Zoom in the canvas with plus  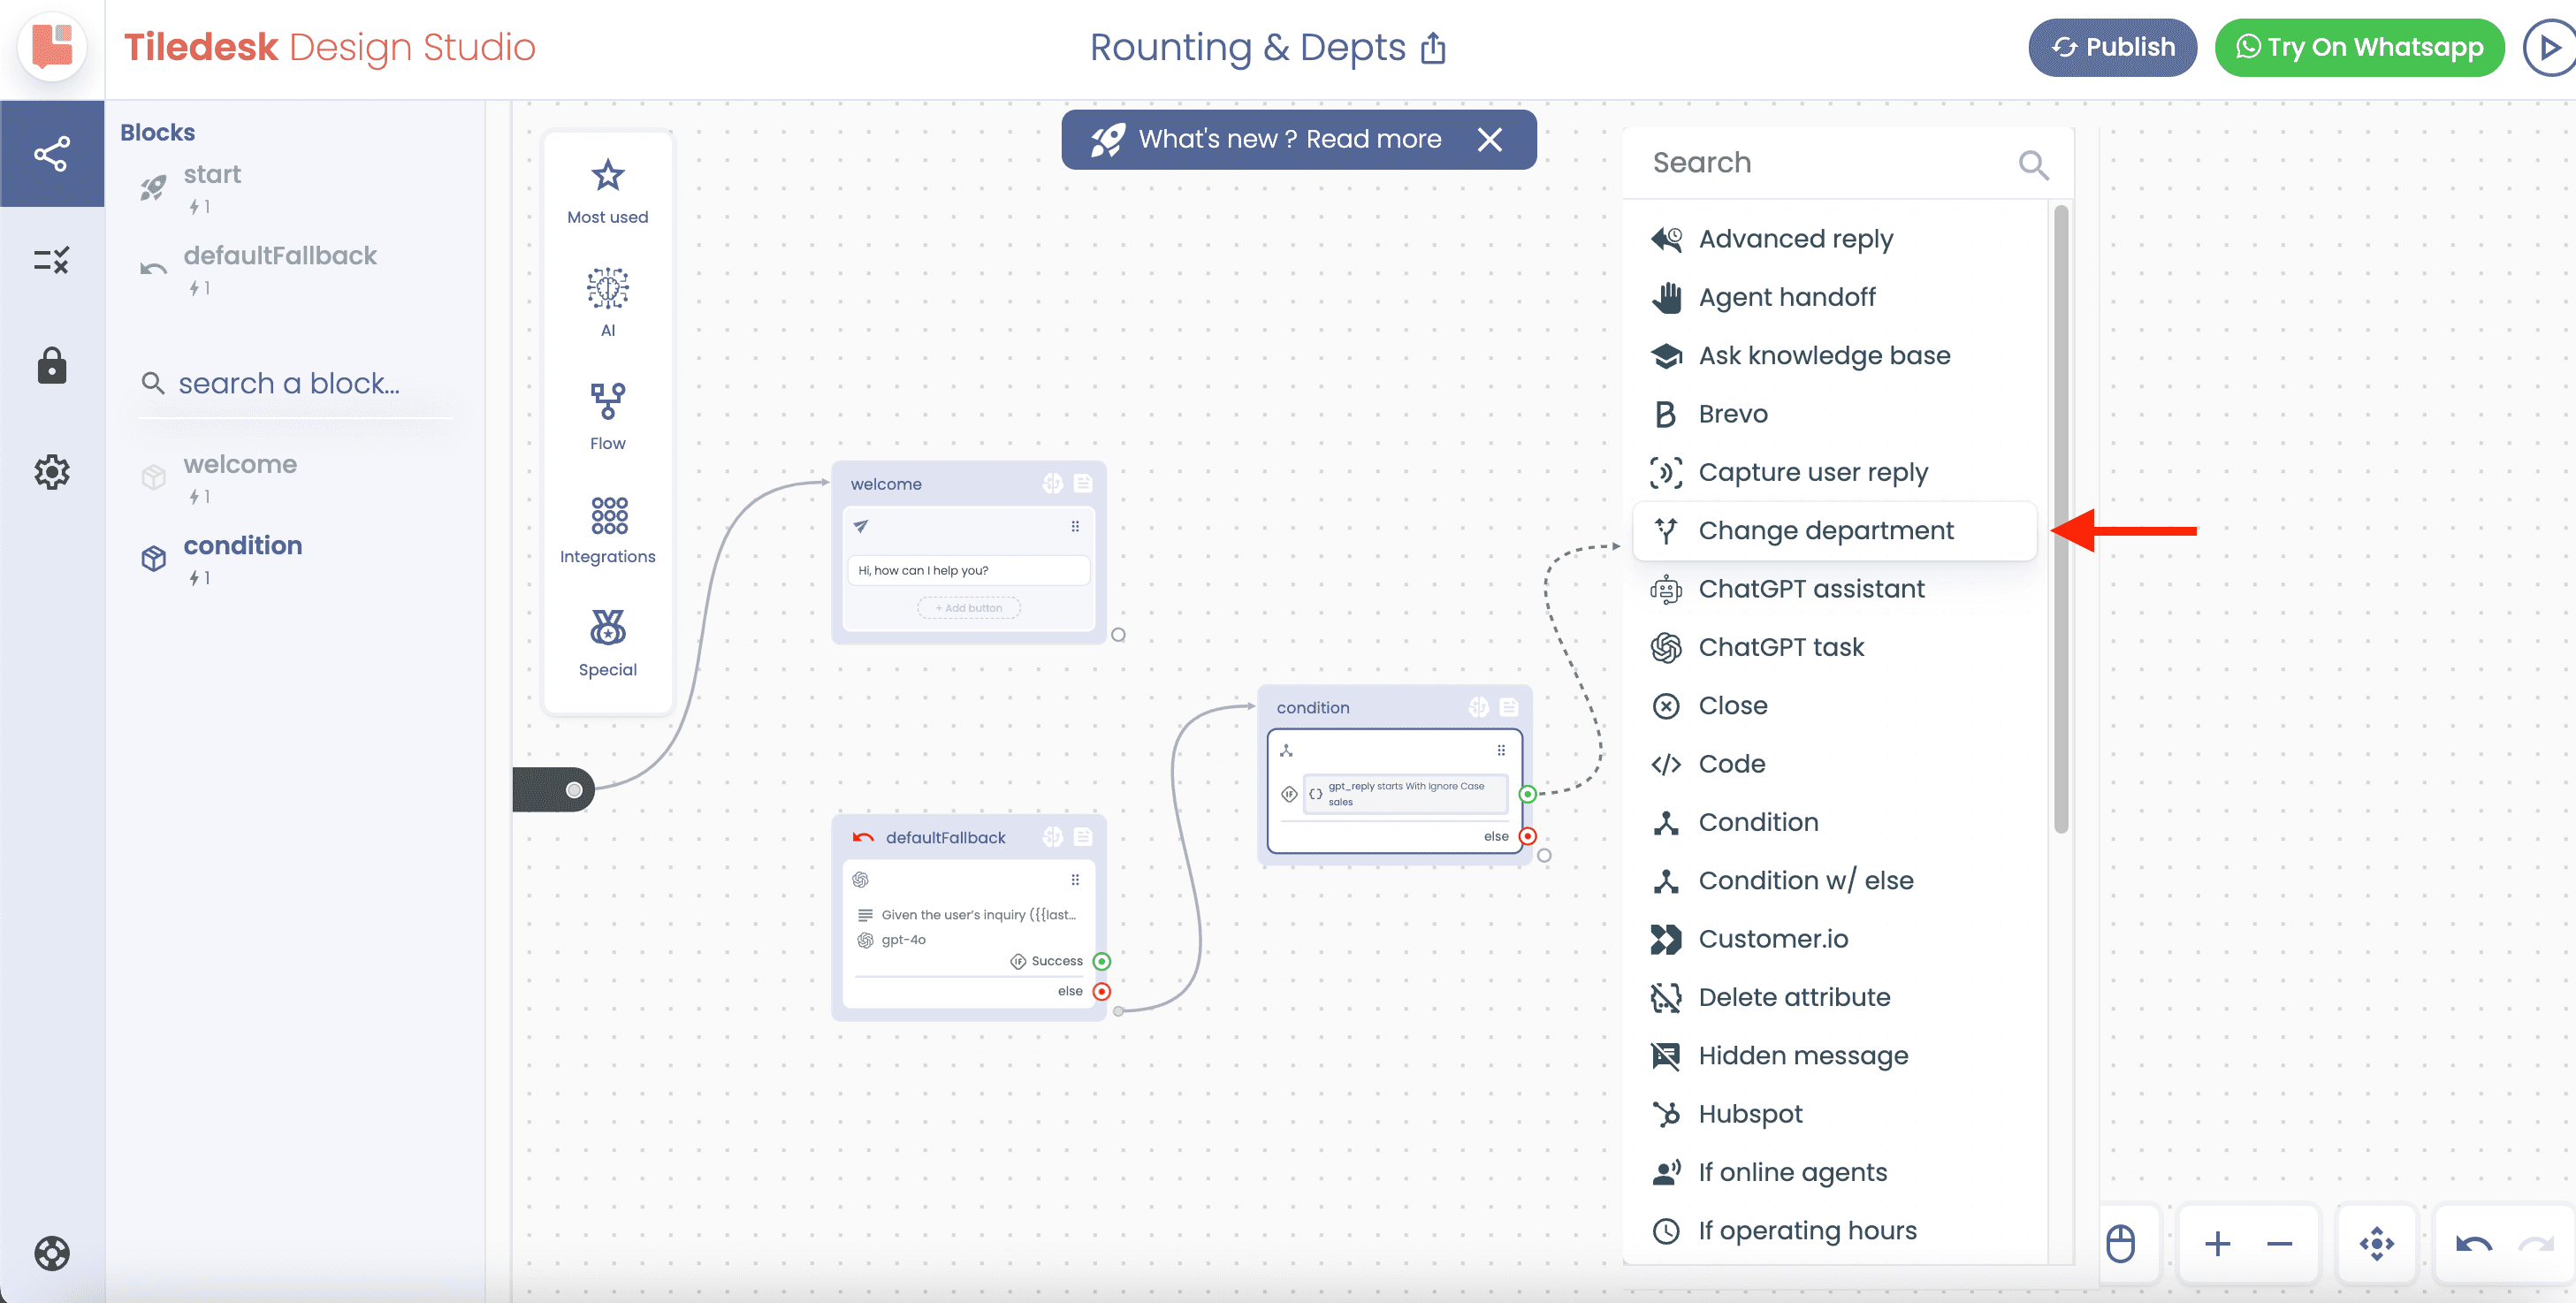click(x=2217, y=1244)
